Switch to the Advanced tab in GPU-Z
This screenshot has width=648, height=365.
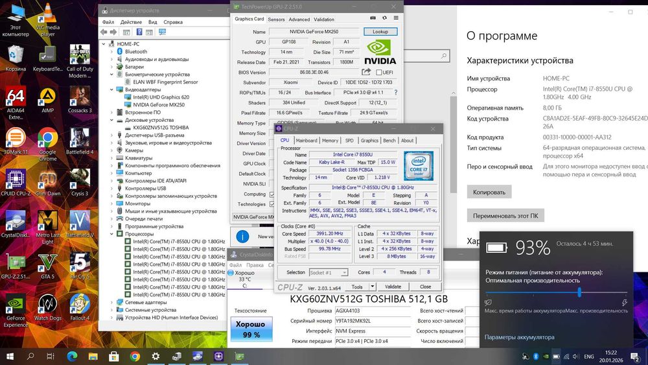click(299, 19)
